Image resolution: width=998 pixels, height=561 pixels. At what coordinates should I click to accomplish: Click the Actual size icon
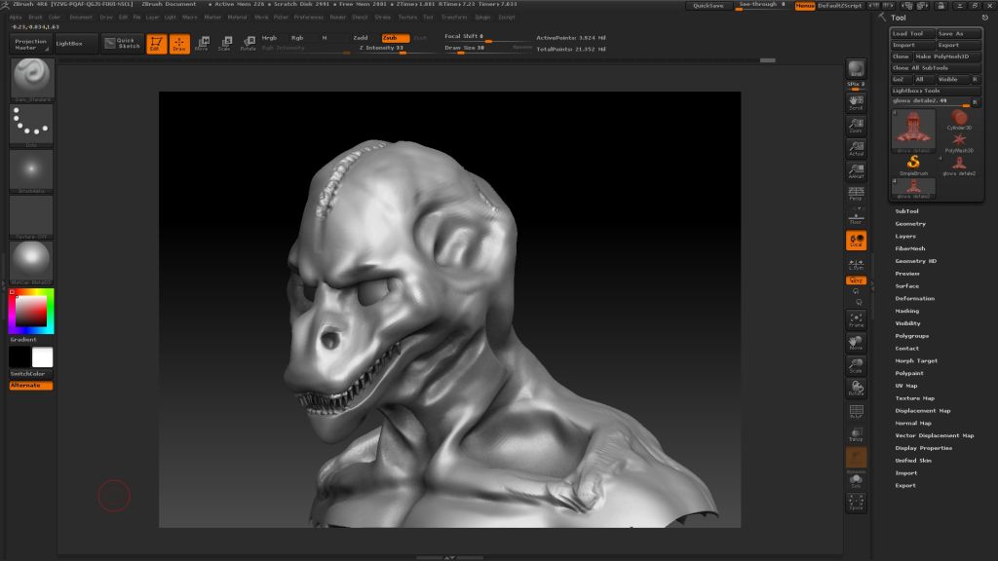click(856, 148)
